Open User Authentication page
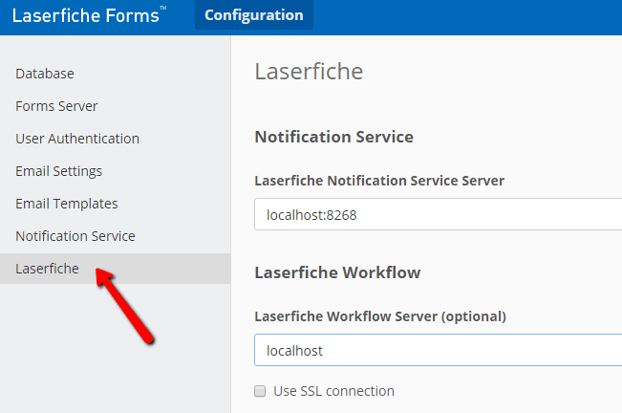Image resolution: width=622 pixels, height=413 pixels. [77, 139]
